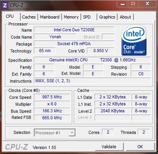Open the Graphics tab

click(x=107, y=17)
